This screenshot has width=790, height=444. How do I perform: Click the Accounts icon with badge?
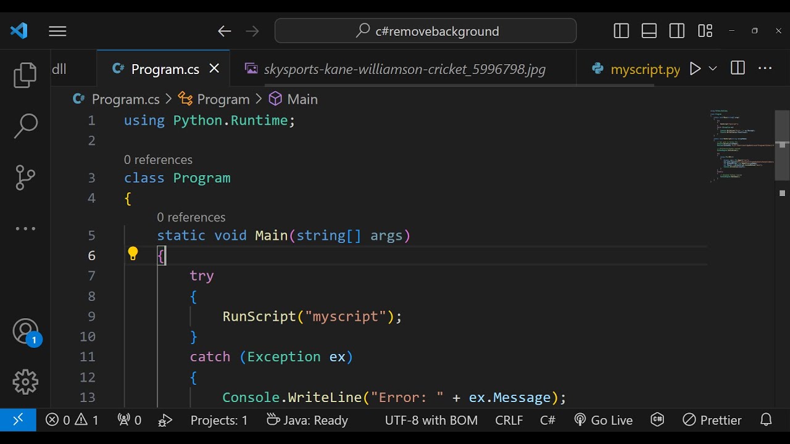25,332
